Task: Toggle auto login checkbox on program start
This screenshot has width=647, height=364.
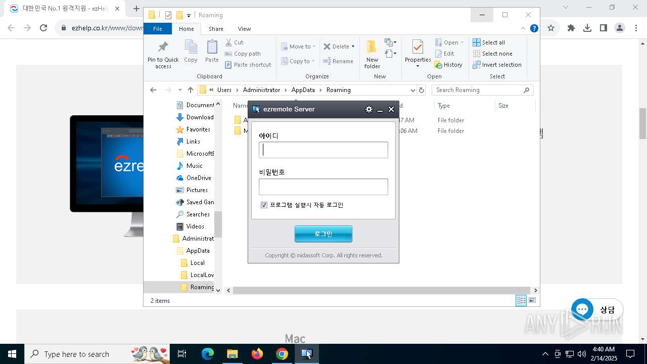Action: point(264,205)
